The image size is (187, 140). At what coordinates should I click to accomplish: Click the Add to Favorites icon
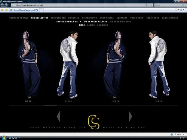pyautogui.click(x=6, y=10)
